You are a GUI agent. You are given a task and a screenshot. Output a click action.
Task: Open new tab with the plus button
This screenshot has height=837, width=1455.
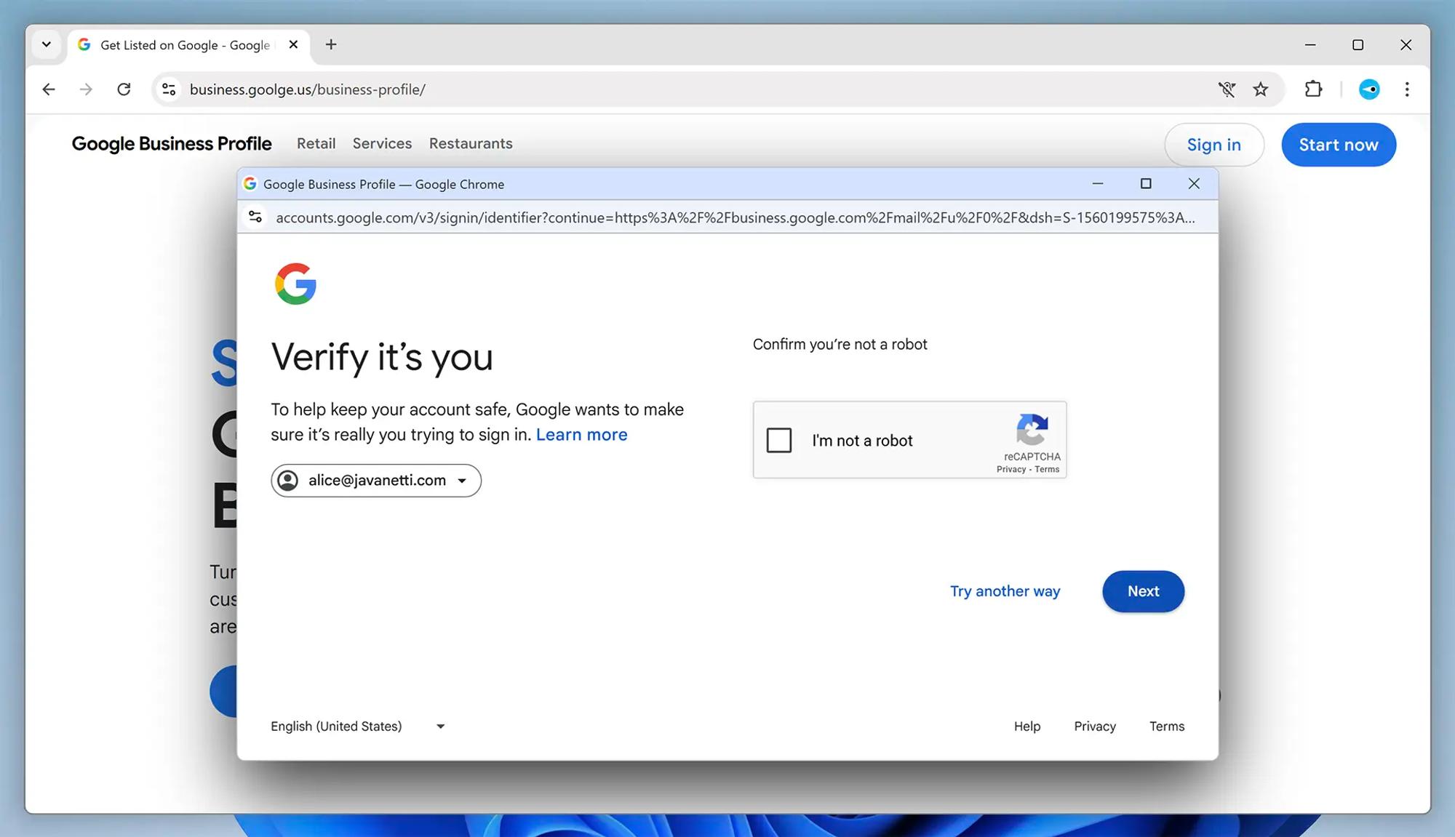[331, 44]
